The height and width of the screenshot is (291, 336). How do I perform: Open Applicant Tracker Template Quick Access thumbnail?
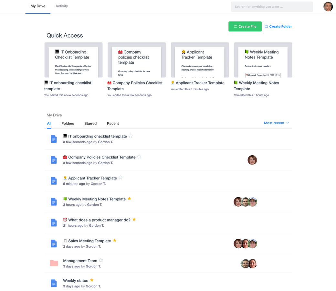[x=200, y=60]
